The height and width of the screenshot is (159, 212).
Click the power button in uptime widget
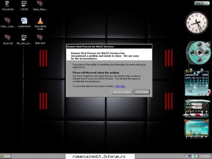click(x=197, y=134)
